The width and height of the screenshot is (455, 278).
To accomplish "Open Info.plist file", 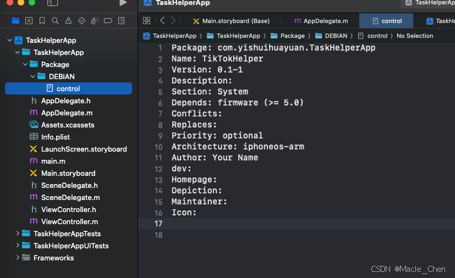I will [56, 137].
